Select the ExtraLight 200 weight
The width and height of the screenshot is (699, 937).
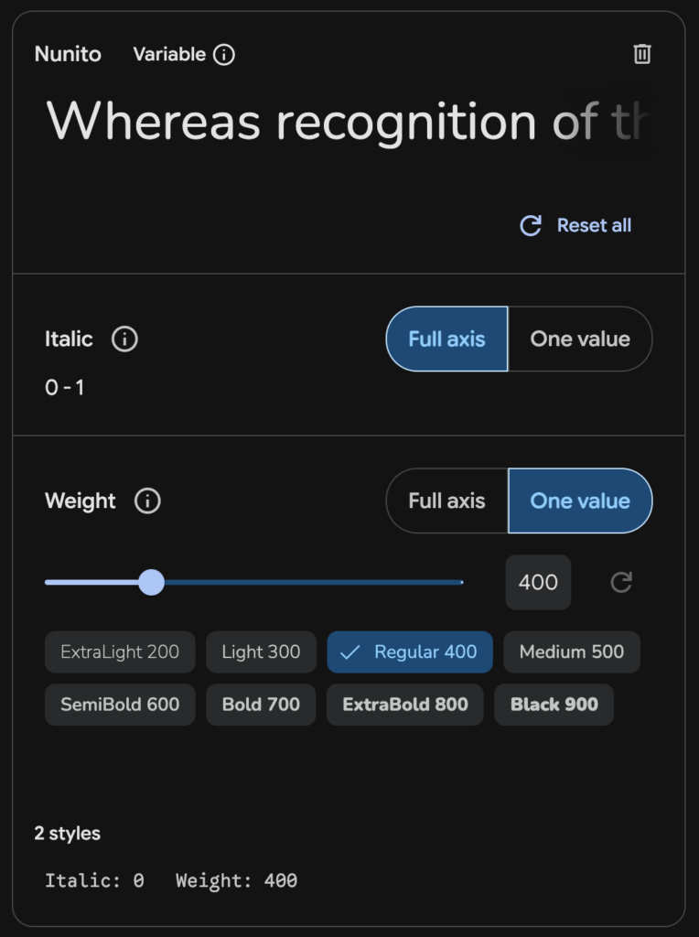(x=119, y=652)
